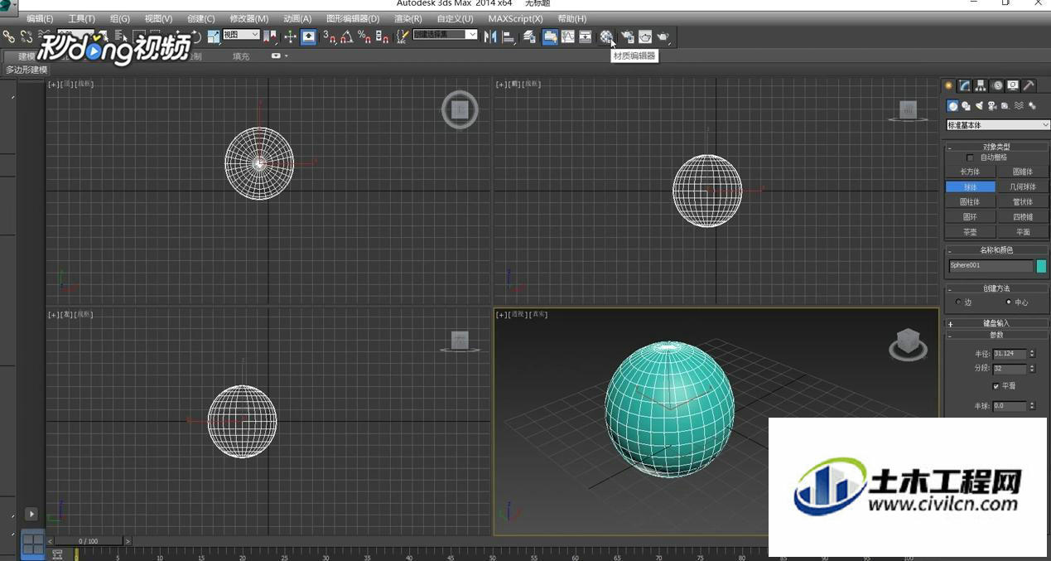The height and width of the screenshot is (561, 1051).
Task: Uncheck the 平滑 checkbox
Action: coord(996,386)
